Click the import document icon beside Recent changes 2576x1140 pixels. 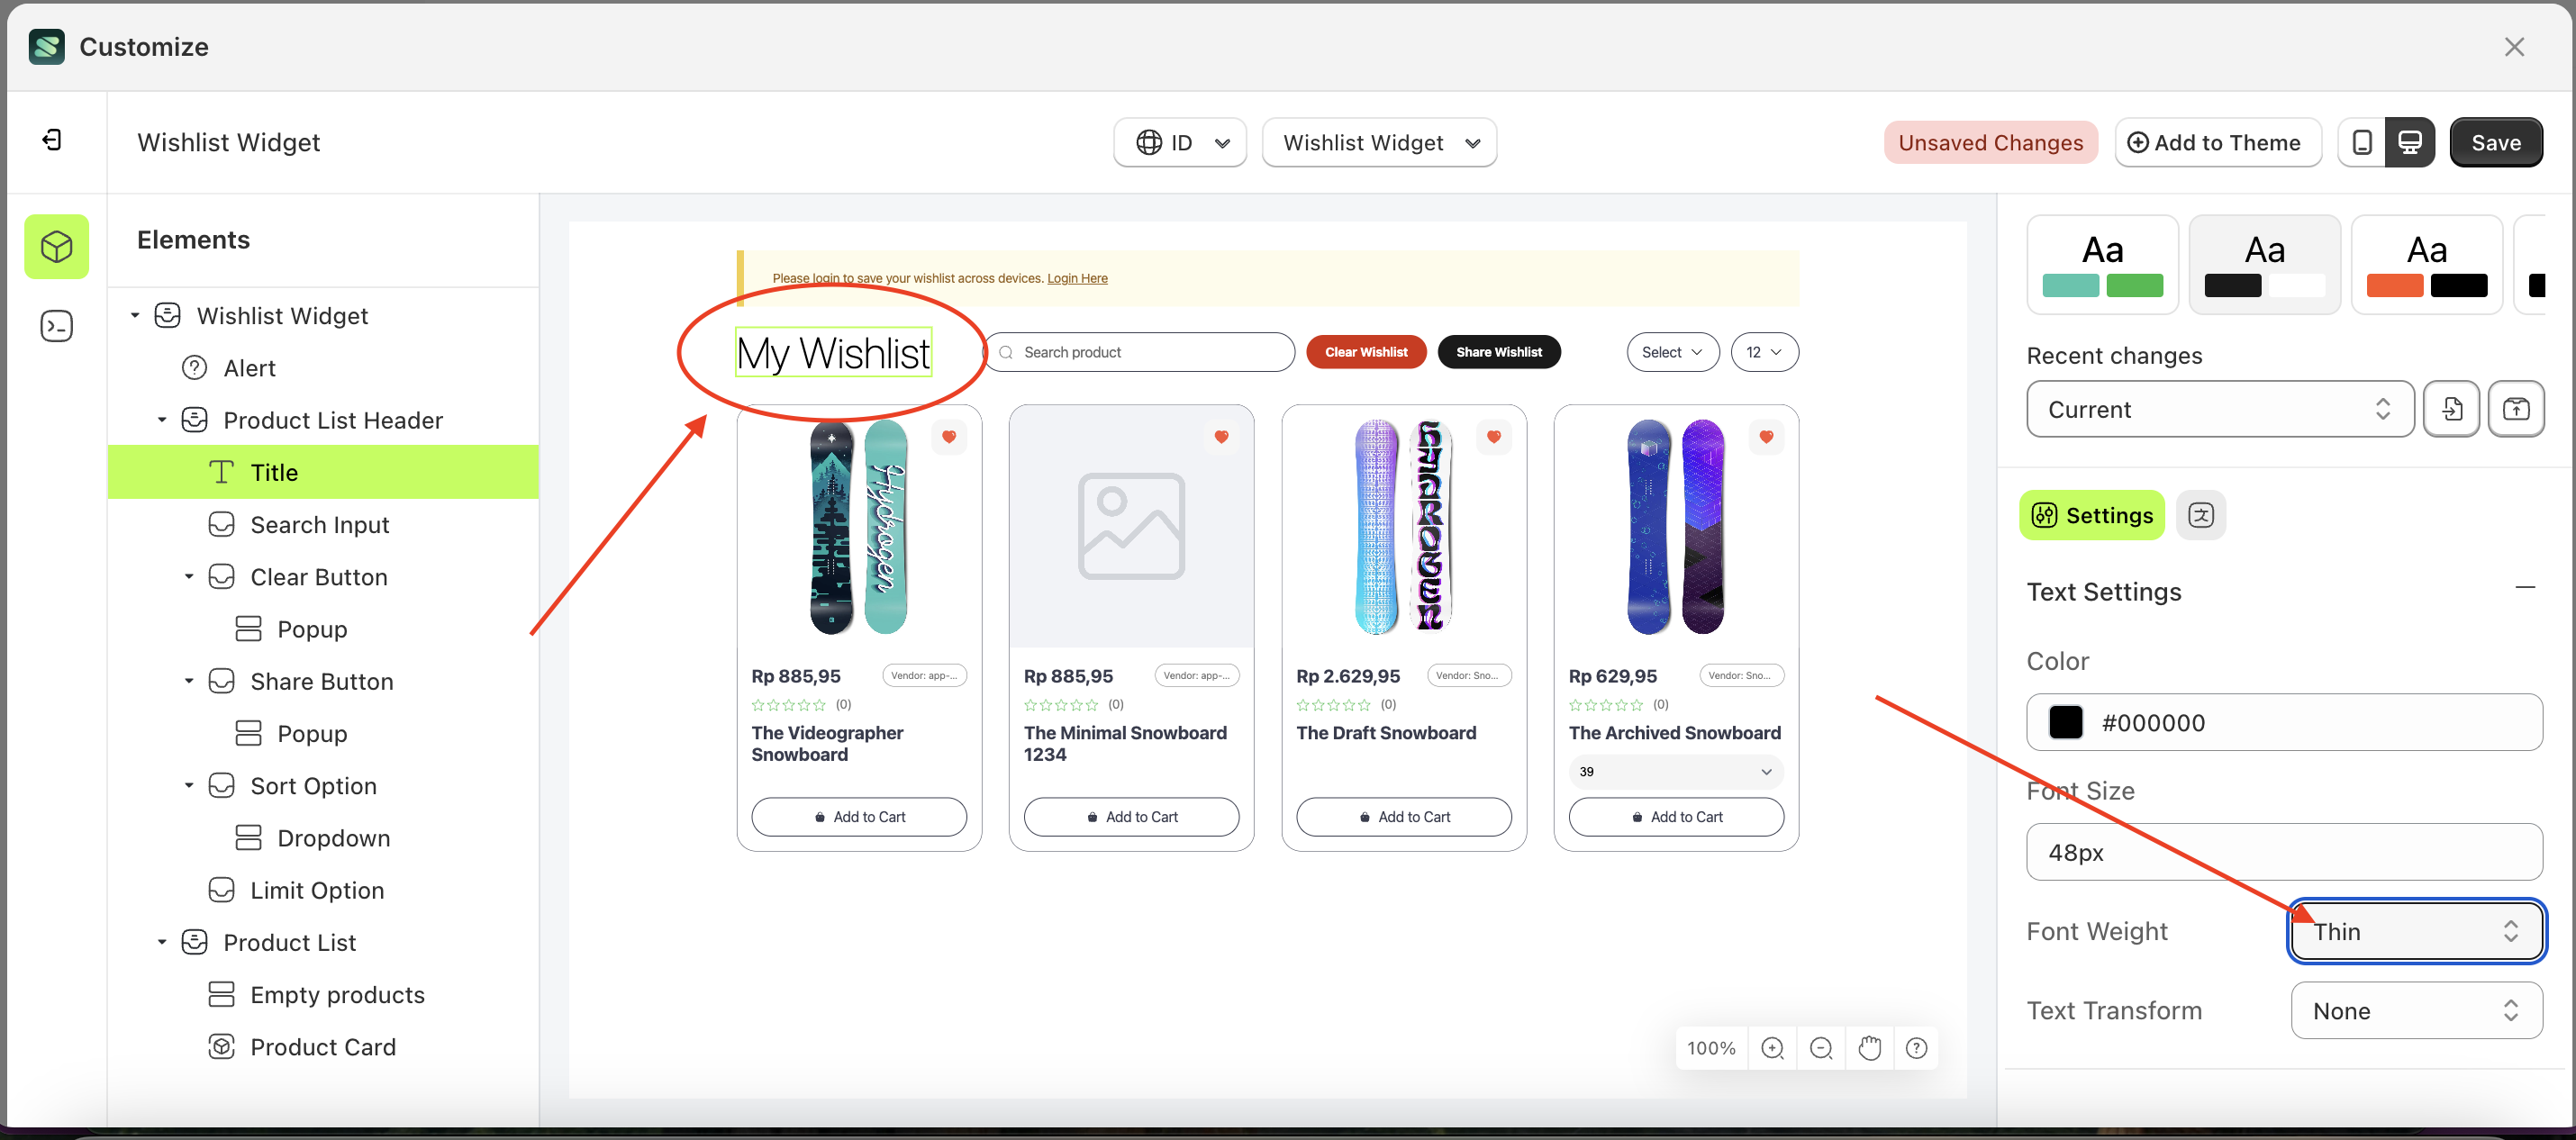(x=2451, y=409)
